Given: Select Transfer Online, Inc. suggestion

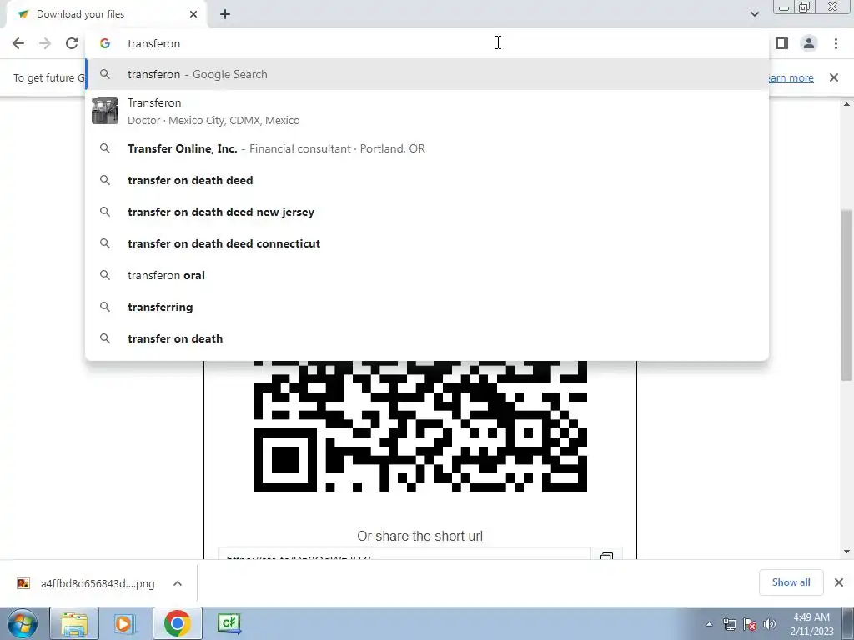Looking at the screenshot, I should click(427, 148).
